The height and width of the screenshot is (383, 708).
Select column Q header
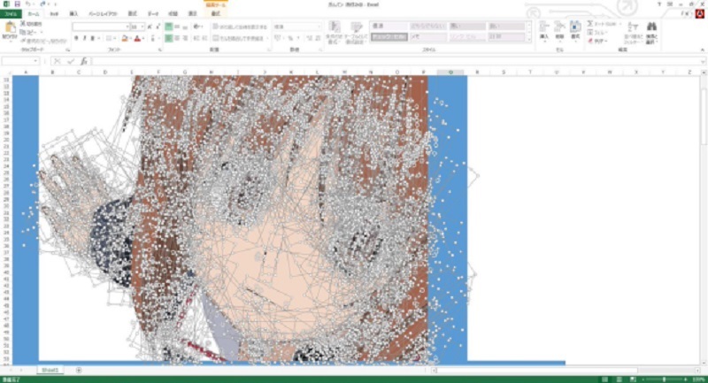450,73
